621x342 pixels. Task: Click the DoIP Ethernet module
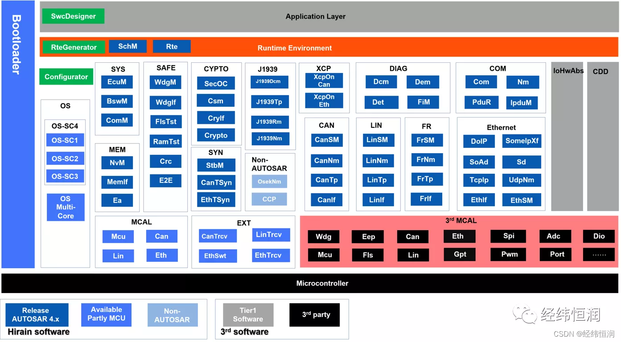point(478,141)
